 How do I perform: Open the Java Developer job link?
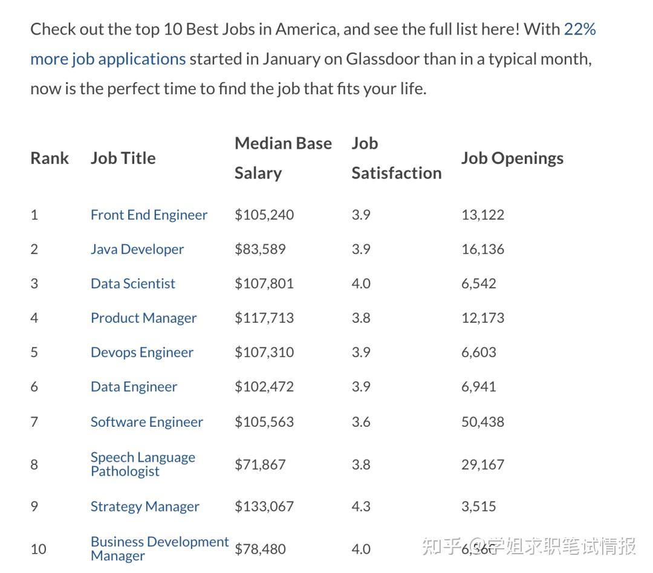[137, 250]
